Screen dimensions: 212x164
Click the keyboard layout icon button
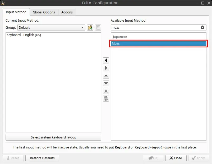106,98
